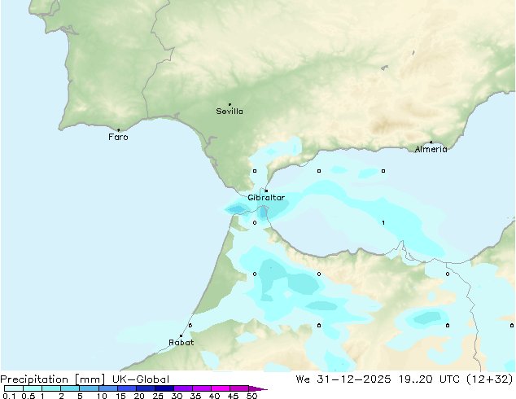
Task: Pick the 30–35 mm legend swatch
Action: click(182, 388)
